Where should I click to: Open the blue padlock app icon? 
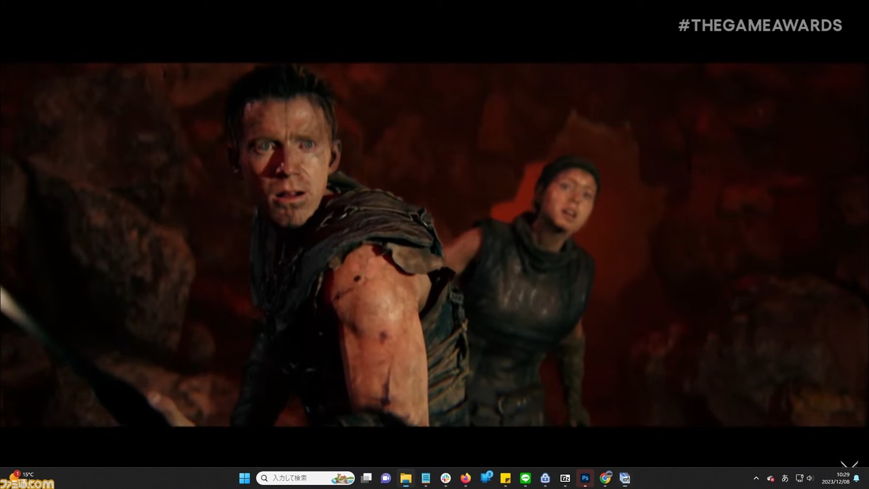(x=544, y=478)
